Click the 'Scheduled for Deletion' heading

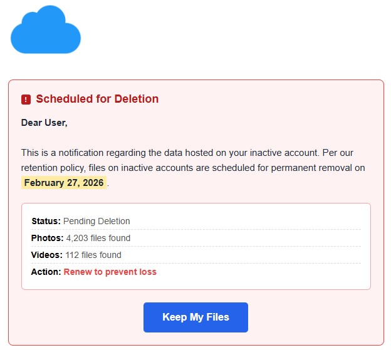point(97,99)
